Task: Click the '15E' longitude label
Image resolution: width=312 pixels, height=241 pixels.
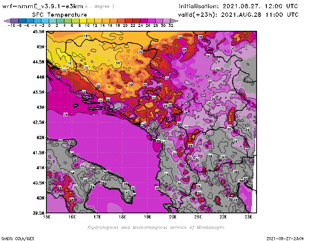Action: (47, 217)
